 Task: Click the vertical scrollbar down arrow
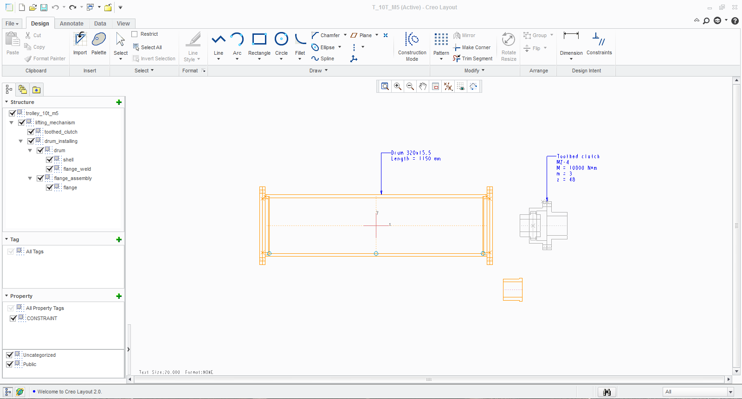(x=736, y=372)
